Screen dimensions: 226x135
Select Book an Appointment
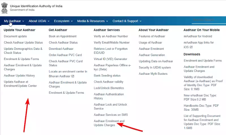[x=62, y=36]
